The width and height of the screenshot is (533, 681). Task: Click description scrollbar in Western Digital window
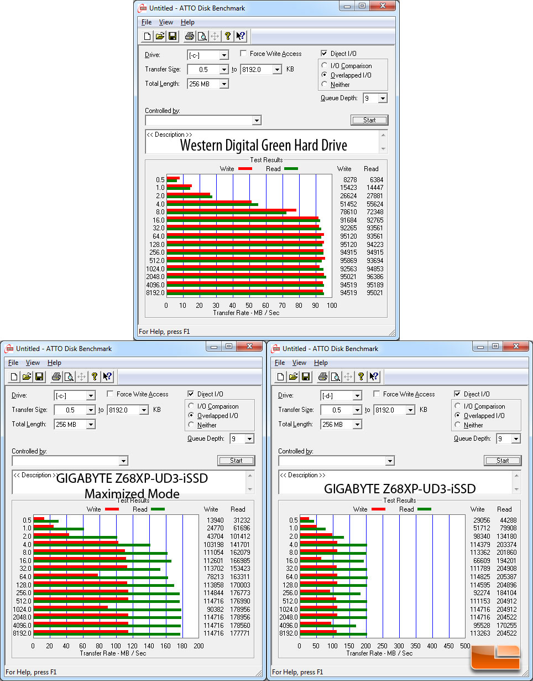point(384,142)
